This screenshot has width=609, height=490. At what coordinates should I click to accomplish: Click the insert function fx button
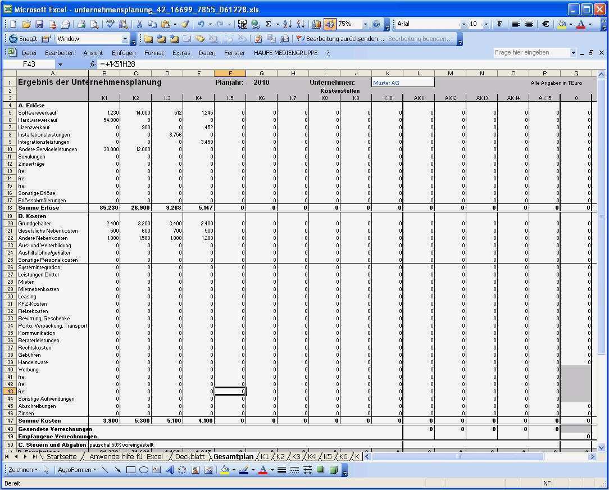[x=93, y=64]
